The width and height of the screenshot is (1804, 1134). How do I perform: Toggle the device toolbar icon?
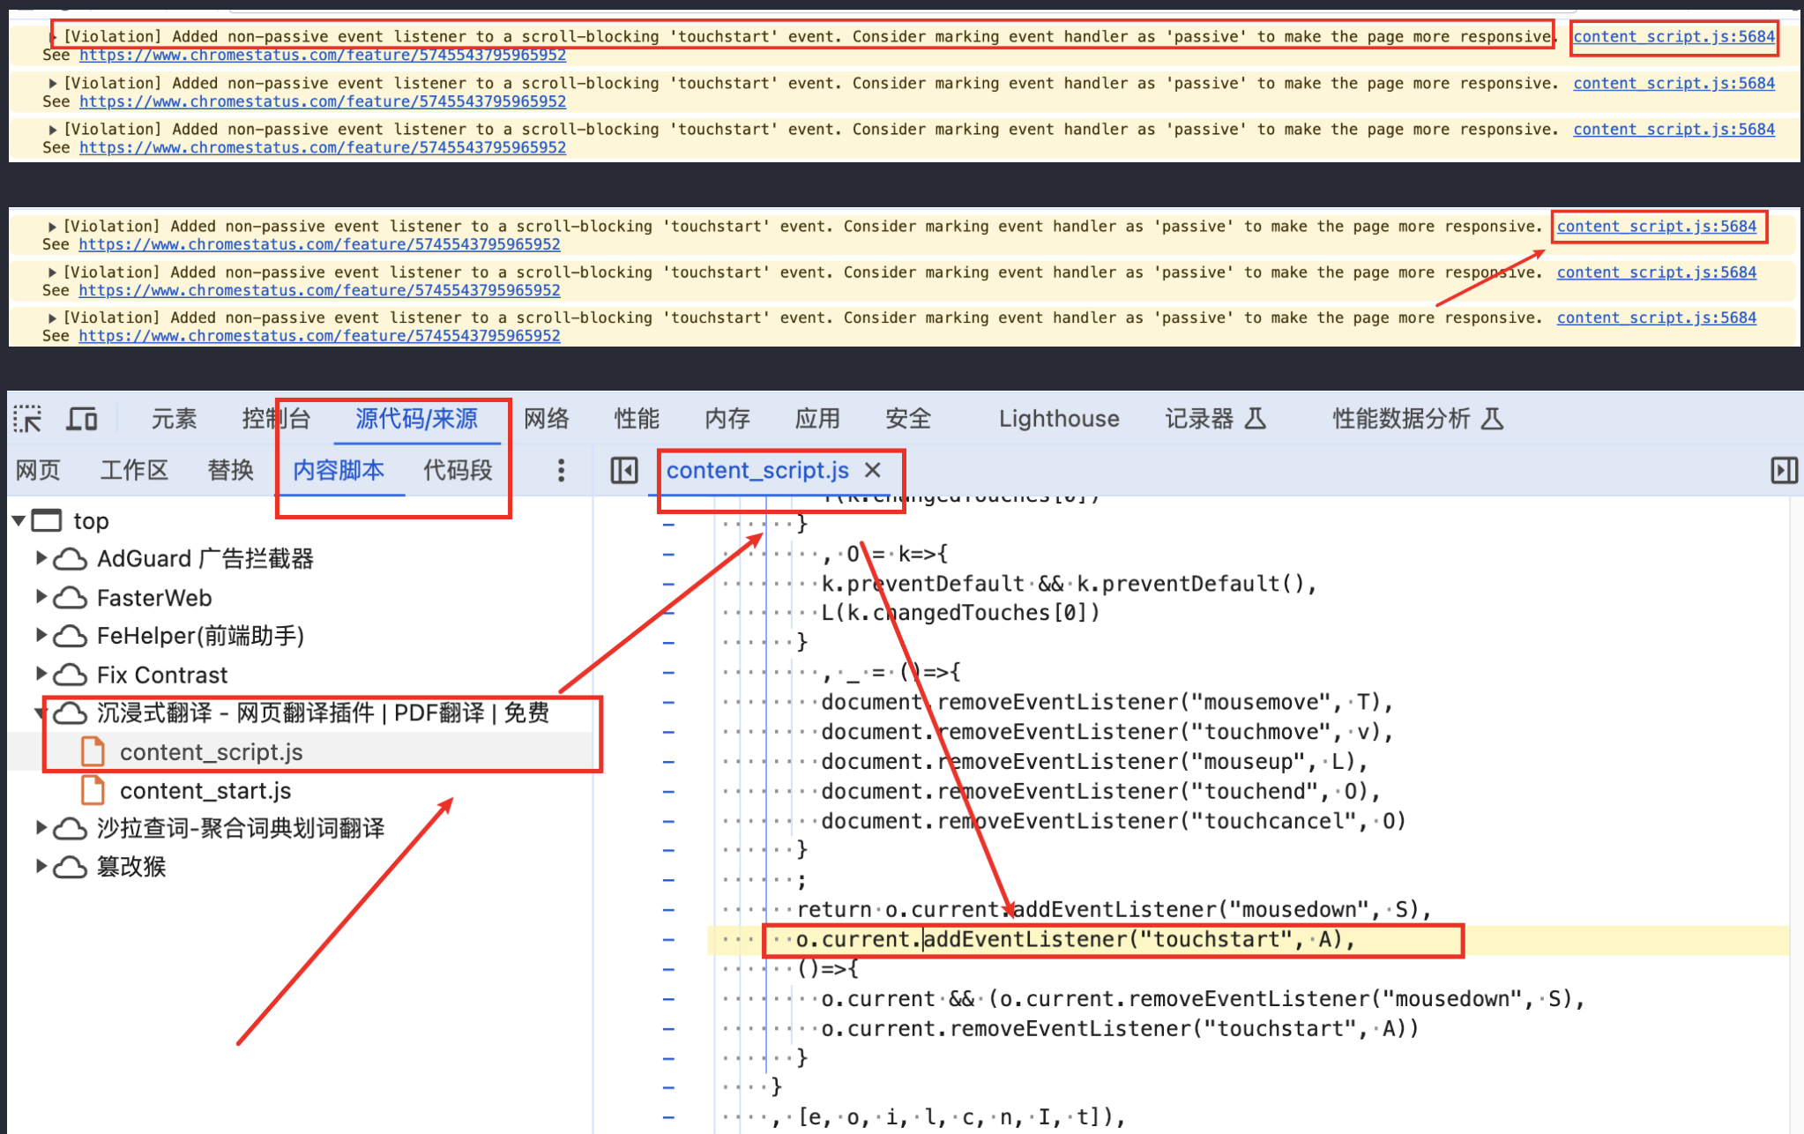82,419
